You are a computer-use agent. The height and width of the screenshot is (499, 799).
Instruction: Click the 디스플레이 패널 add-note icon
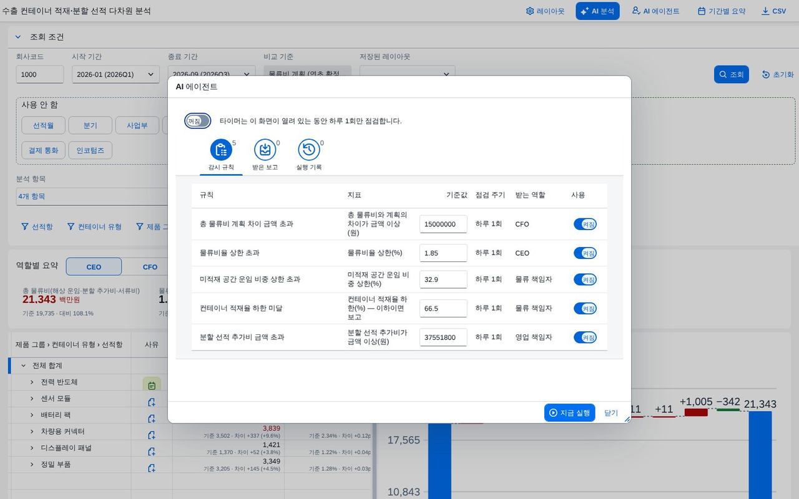(152, 452)
